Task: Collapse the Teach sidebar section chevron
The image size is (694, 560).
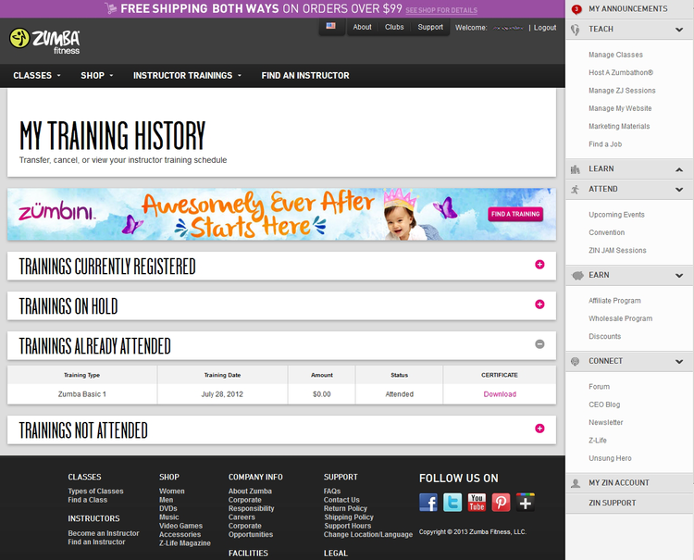Action: click(679, 30)
